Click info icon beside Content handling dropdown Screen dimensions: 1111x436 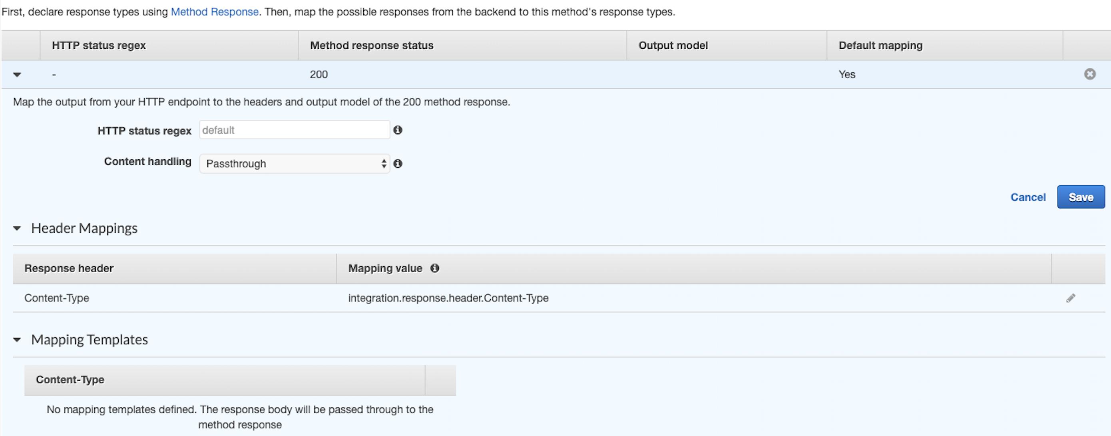[x=398, y=164]
